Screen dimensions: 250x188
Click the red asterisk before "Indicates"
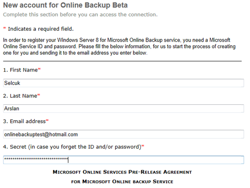pos(5,28)
